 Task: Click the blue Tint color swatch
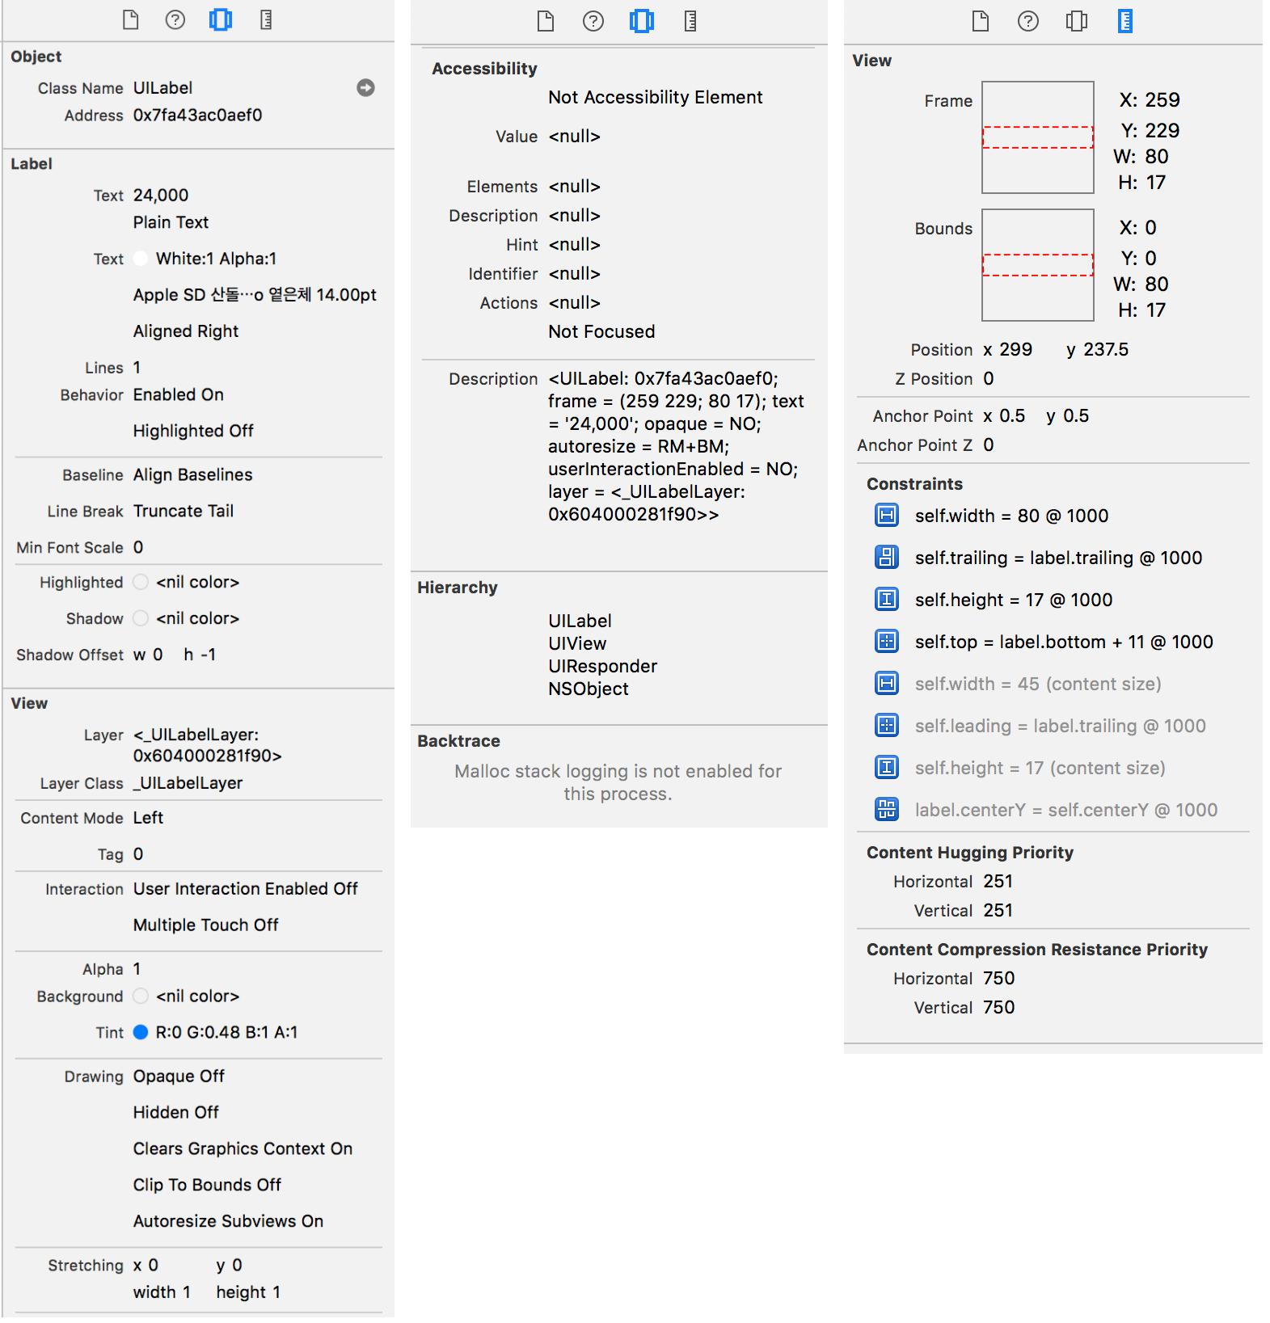[141, 1032]
